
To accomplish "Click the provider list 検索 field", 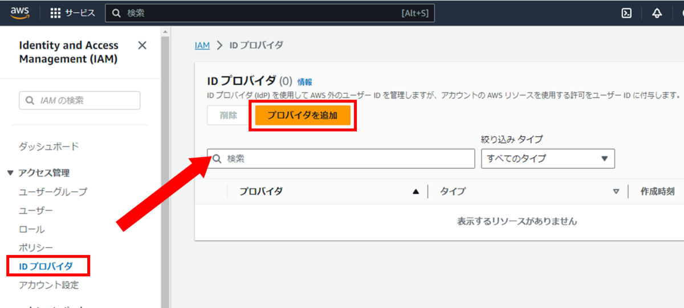I will click(341, 159).
